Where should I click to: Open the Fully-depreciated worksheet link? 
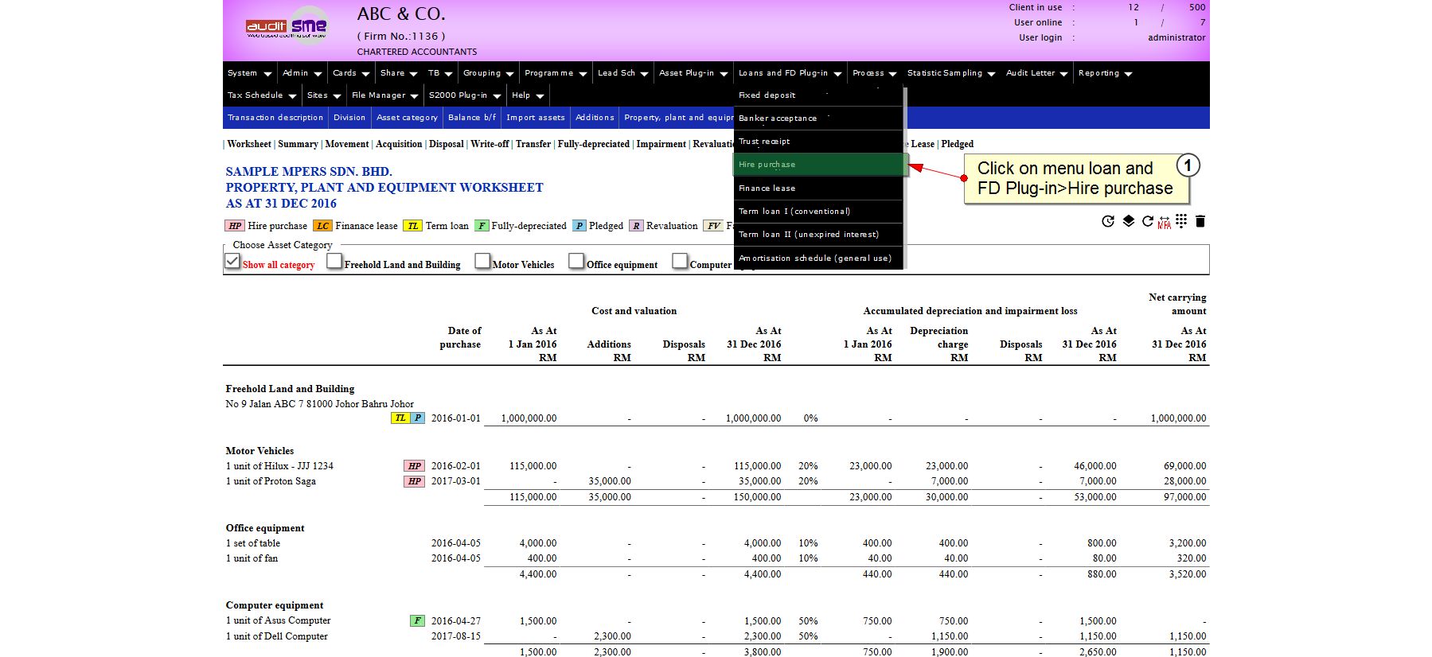point(593,144)
